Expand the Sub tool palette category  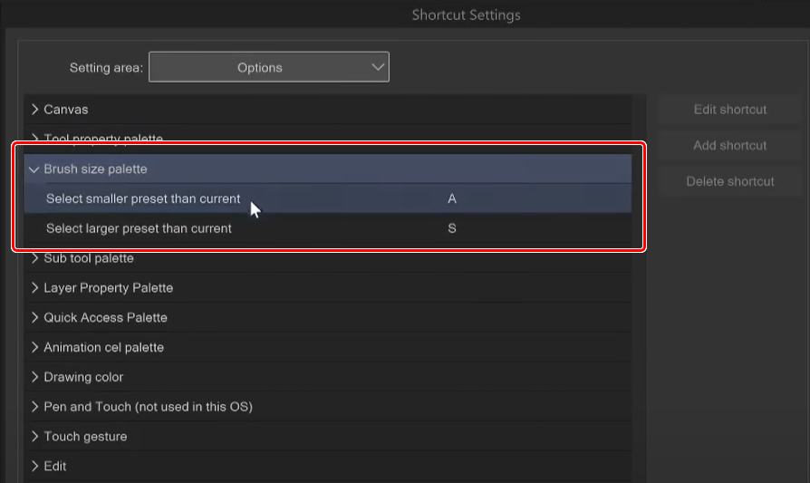click(34, 258)
